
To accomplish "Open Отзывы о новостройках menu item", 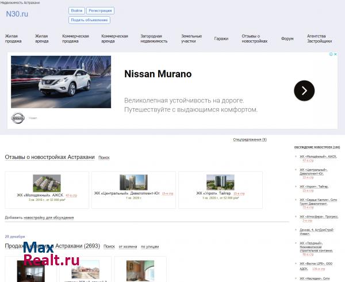I will coord(255,39).
